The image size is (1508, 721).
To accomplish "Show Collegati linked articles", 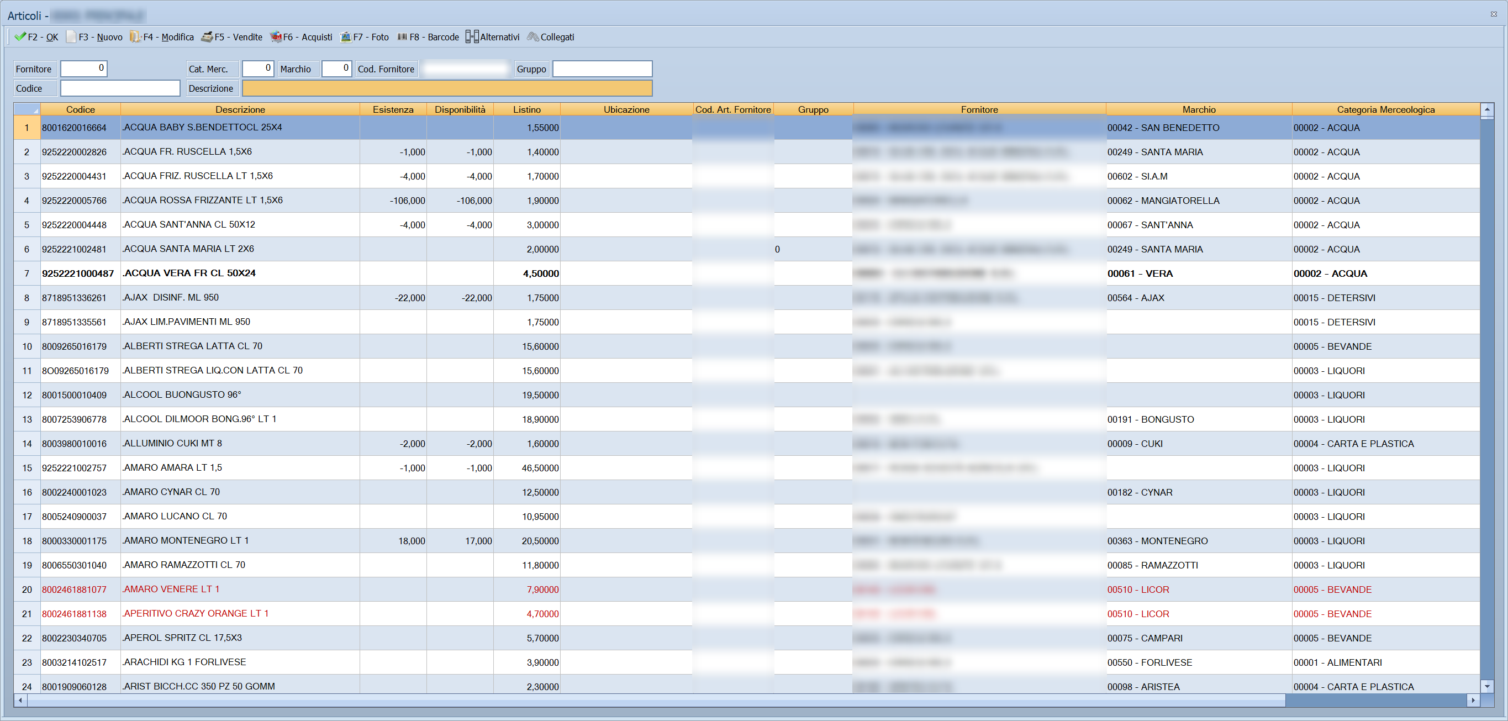I will click(x=550, y=37).
